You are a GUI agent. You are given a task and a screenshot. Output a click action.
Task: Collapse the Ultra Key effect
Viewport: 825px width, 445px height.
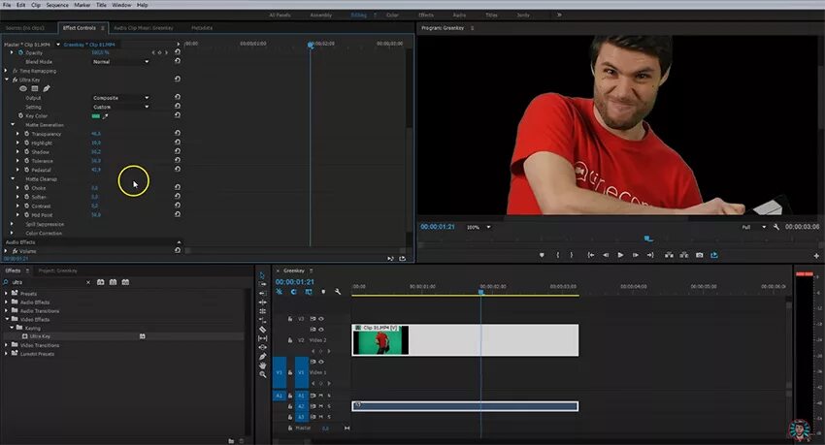coord(7,79)
